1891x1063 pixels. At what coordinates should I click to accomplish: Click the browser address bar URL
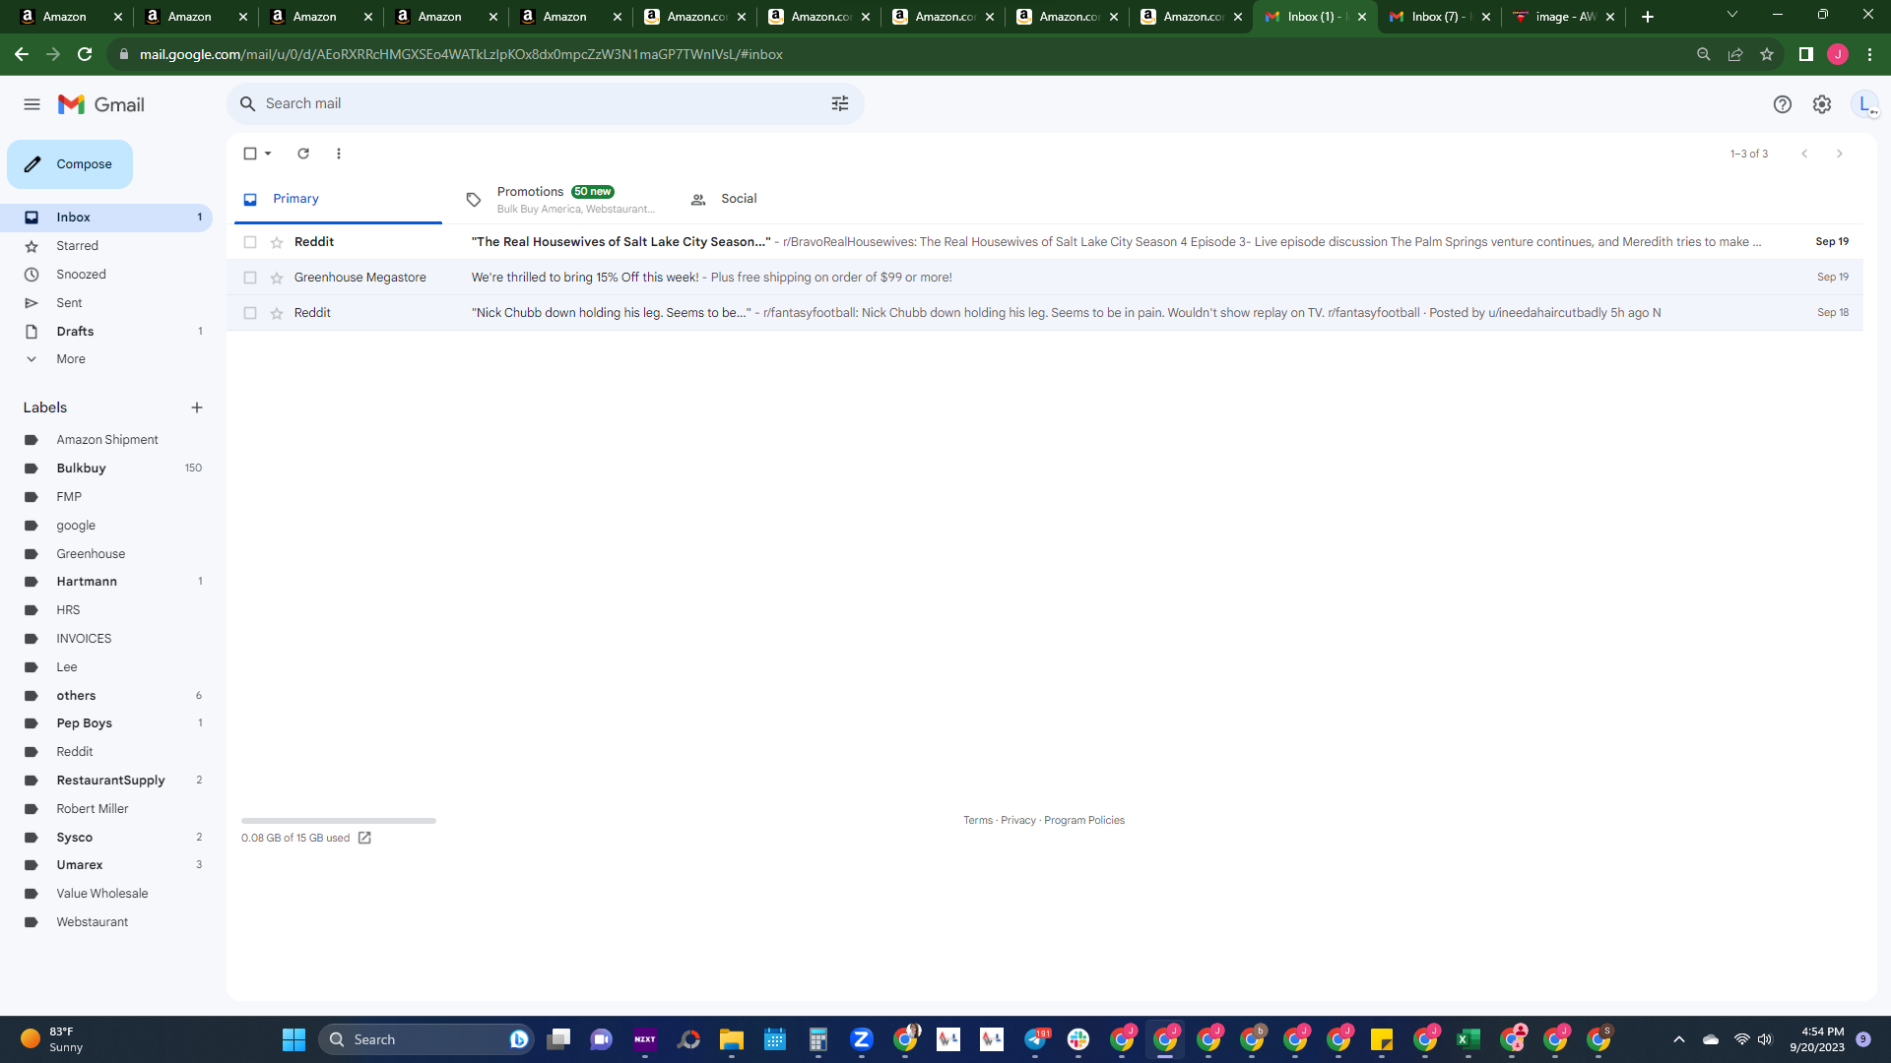pyautogui.click(x=461, y=54)
